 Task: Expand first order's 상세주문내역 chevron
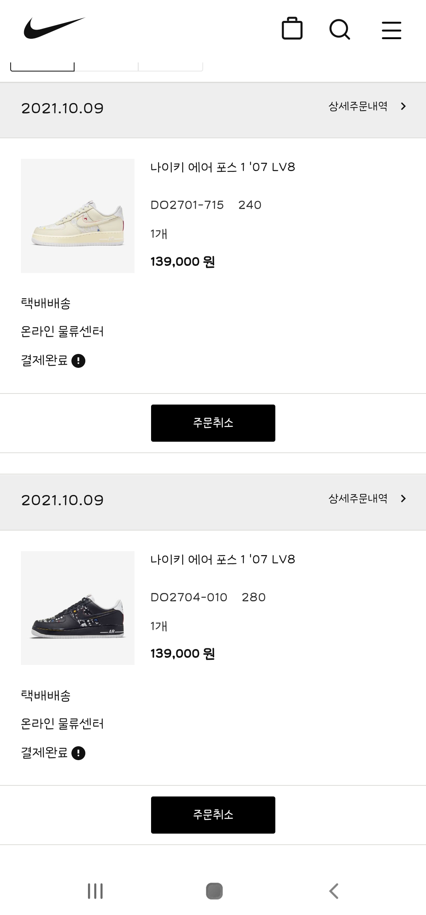[403, 106]
